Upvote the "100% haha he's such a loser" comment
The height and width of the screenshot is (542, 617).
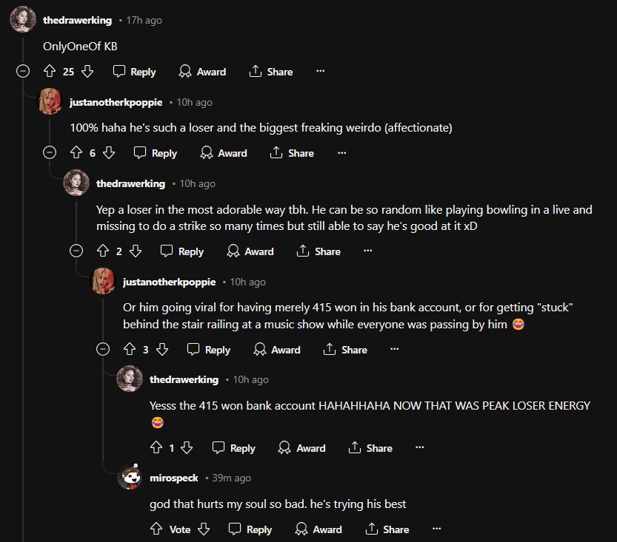click(x=76, y=153)
